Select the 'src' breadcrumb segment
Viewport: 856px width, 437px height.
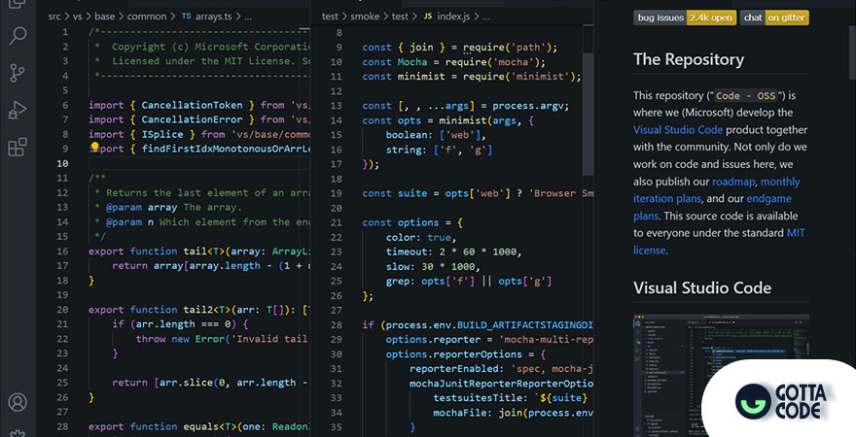tap(54, 17)
